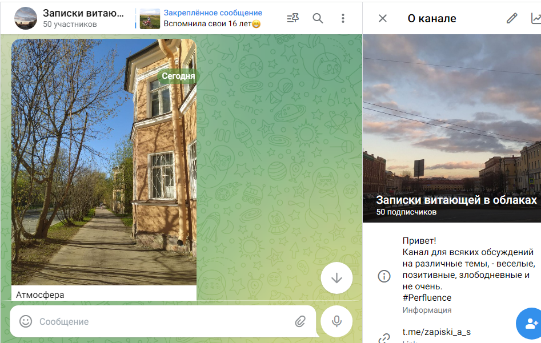Viewport: 541px width, 343px height.
Task: Click the Информация label under the description
Action: coord(427,310)
